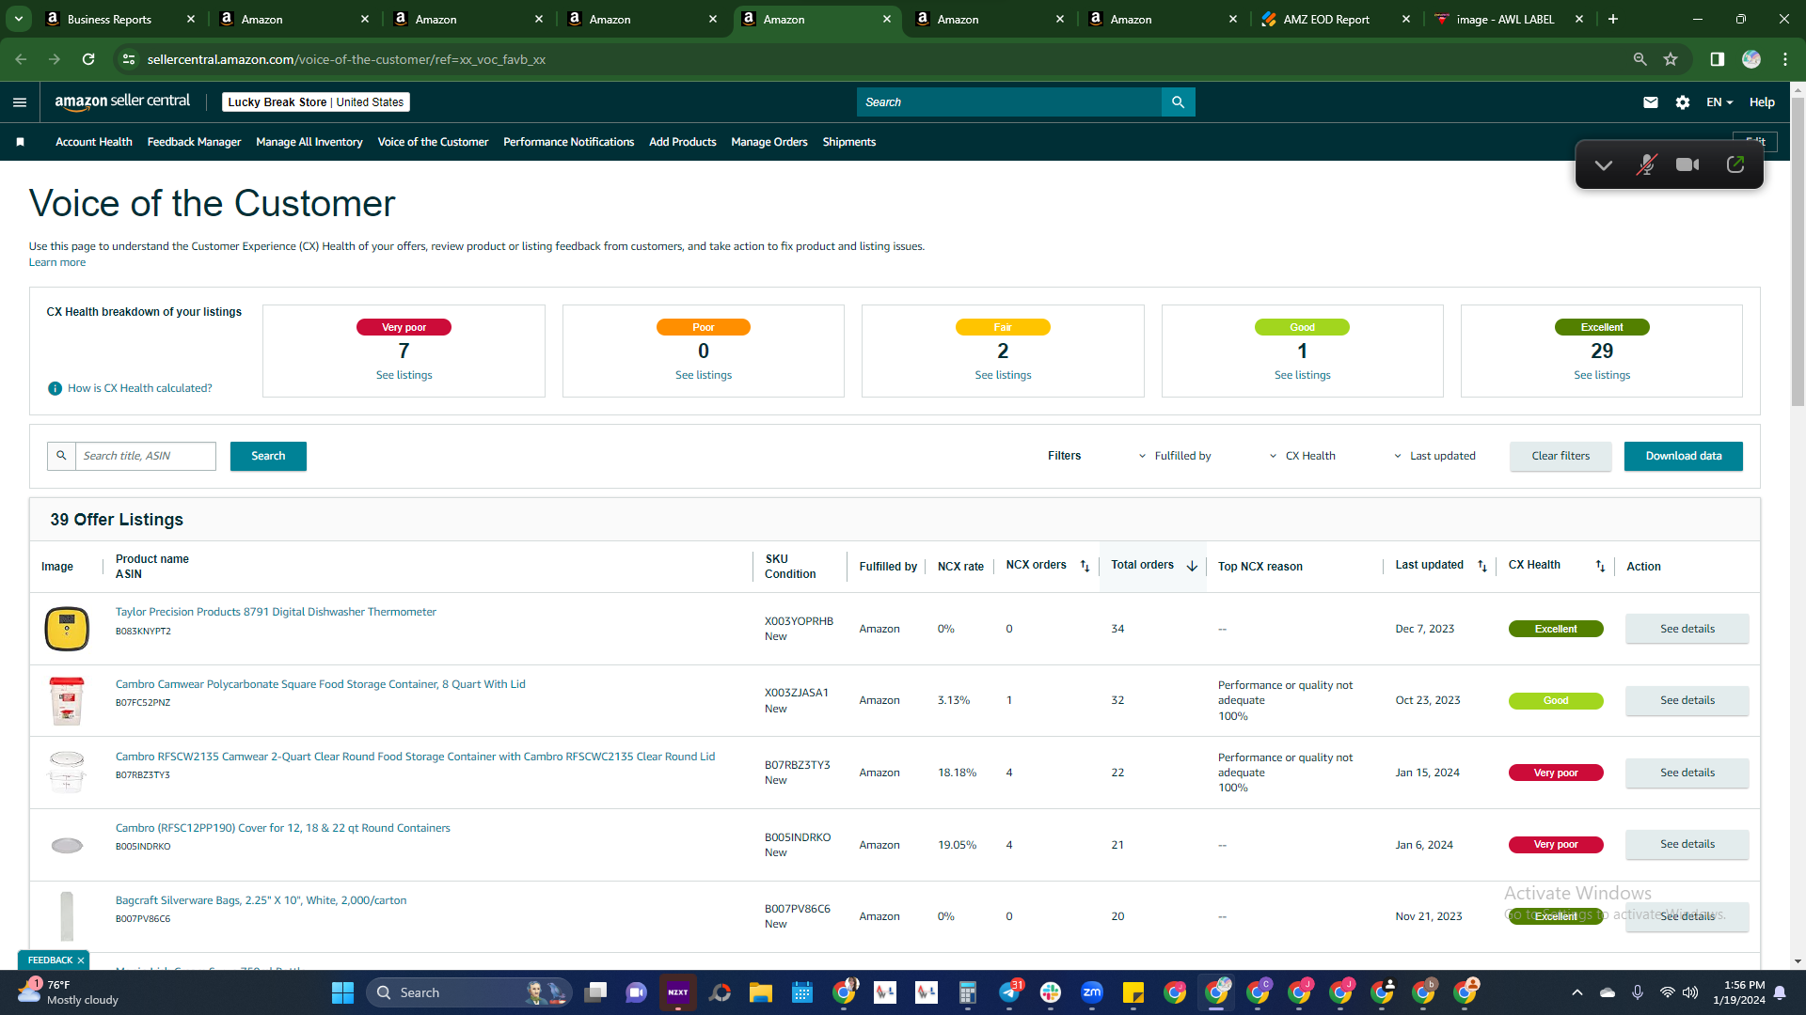Open the settings gear icon
This screenshot has height=1015, width=1806.
1683,102
